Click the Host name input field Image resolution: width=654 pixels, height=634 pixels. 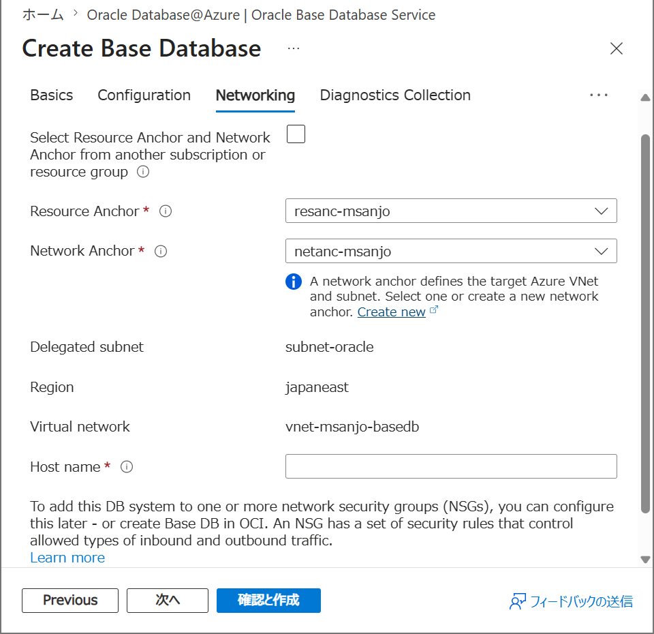click(x=451, y=466)
